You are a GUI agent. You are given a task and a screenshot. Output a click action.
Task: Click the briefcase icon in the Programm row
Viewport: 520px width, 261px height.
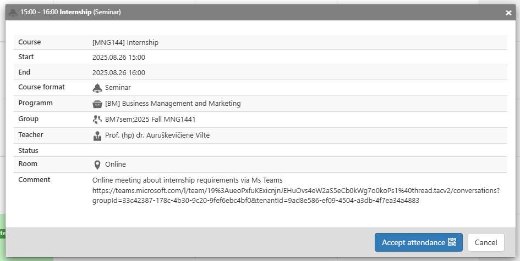[x=97, y=104]
